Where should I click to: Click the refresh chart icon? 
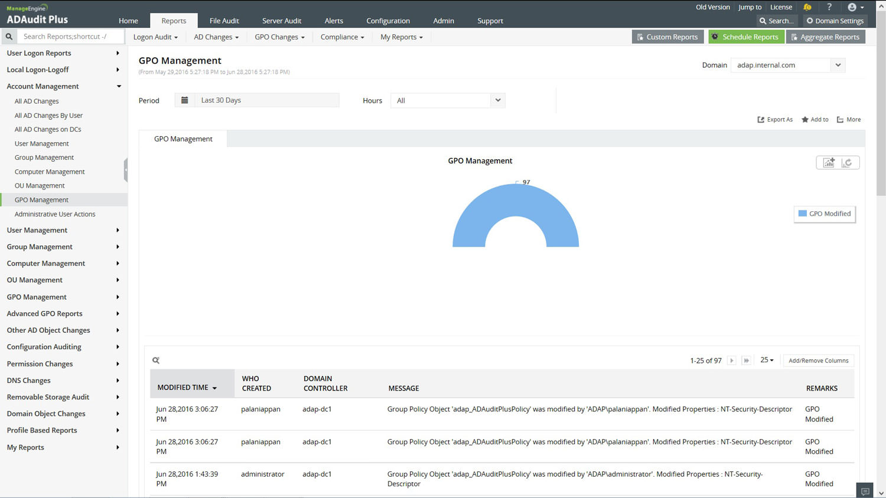pos(847,163)
